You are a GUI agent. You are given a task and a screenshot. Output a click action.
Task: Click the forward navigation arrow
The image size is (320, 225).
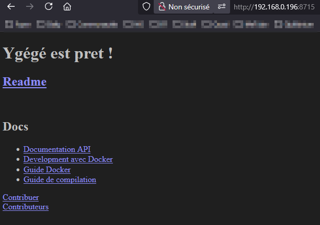(30, 7)
